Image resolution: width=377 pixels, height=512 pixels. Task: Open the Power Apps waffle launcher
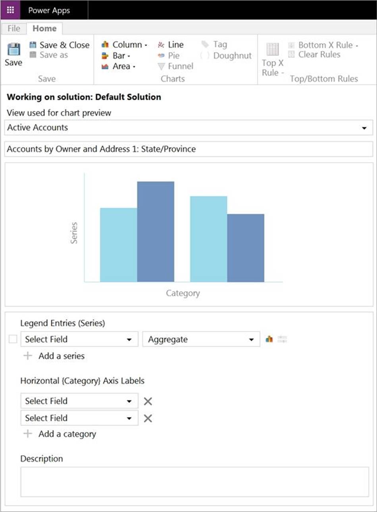[10, 10]
